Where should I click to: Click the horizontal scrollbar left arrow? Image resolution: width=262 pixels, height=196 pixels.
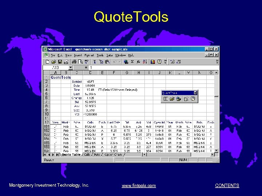pyautogui.click(x=144, y=155)
